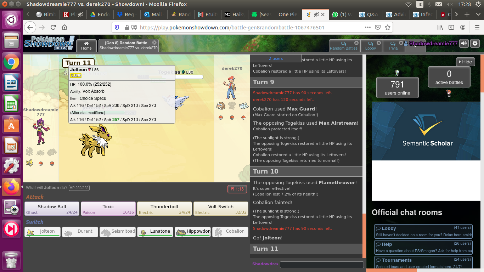Viewport: 484px width, 272px height.
Task: Open the '2 users' list button
Action: pyautogui.click(x=276, y=58)
